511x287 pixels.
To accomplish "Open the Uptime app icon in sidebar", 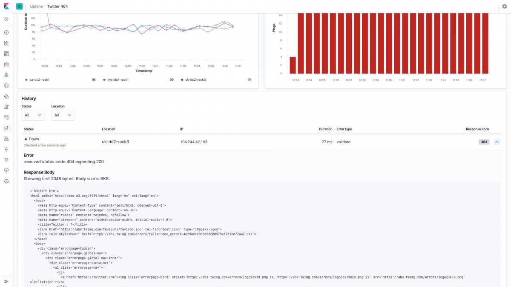I will point(6,128).
